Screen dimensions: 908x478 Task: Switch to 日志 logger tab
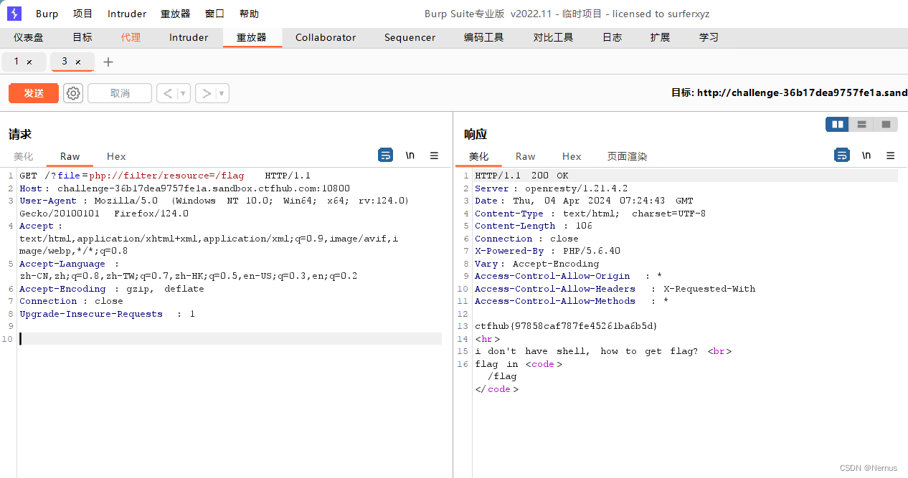click(612, 37)
